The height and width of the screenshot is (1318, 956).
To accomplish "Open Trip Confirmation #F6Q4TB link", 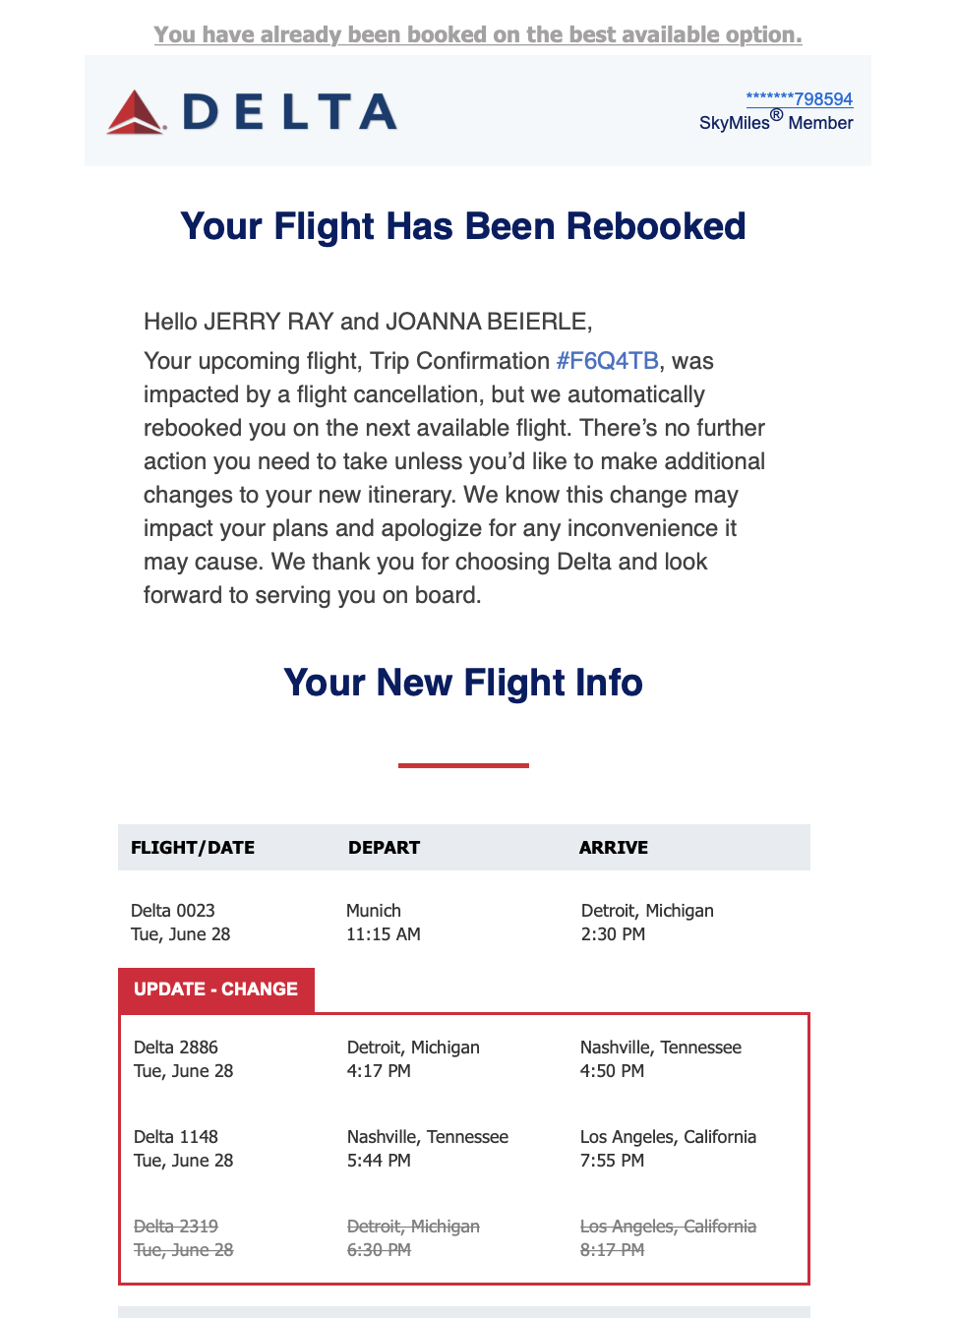I will [x=607, y=361].
